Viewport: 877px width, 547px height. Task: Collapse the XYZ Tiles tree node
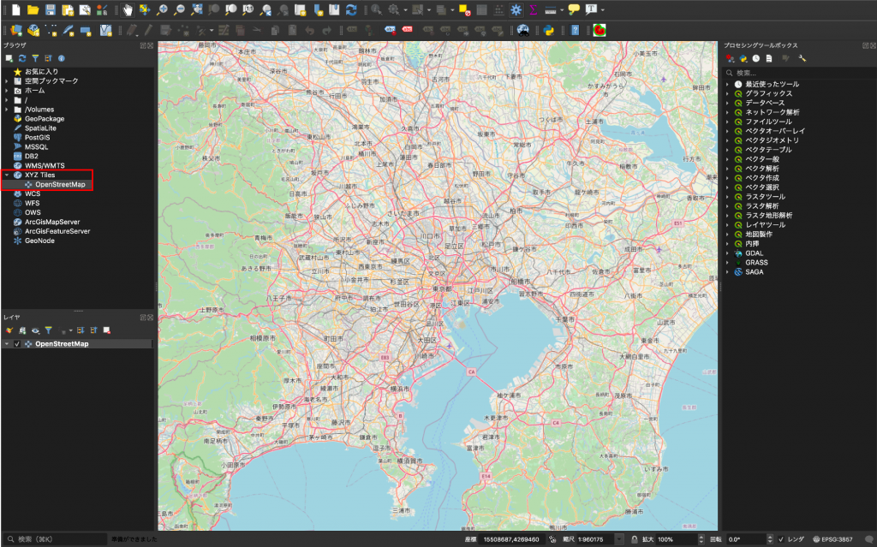tap(7, 175)
